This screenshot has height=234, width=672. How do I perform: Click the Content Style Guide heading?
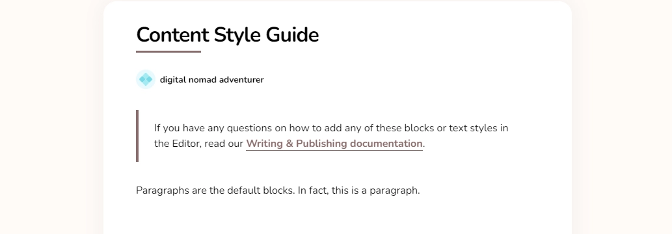click(228, 35)
